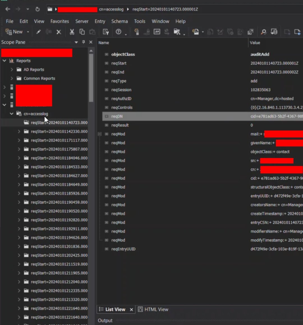Screen dimensions: 303x325
Task: Click the new server profile icon
Action: [137, 32]
